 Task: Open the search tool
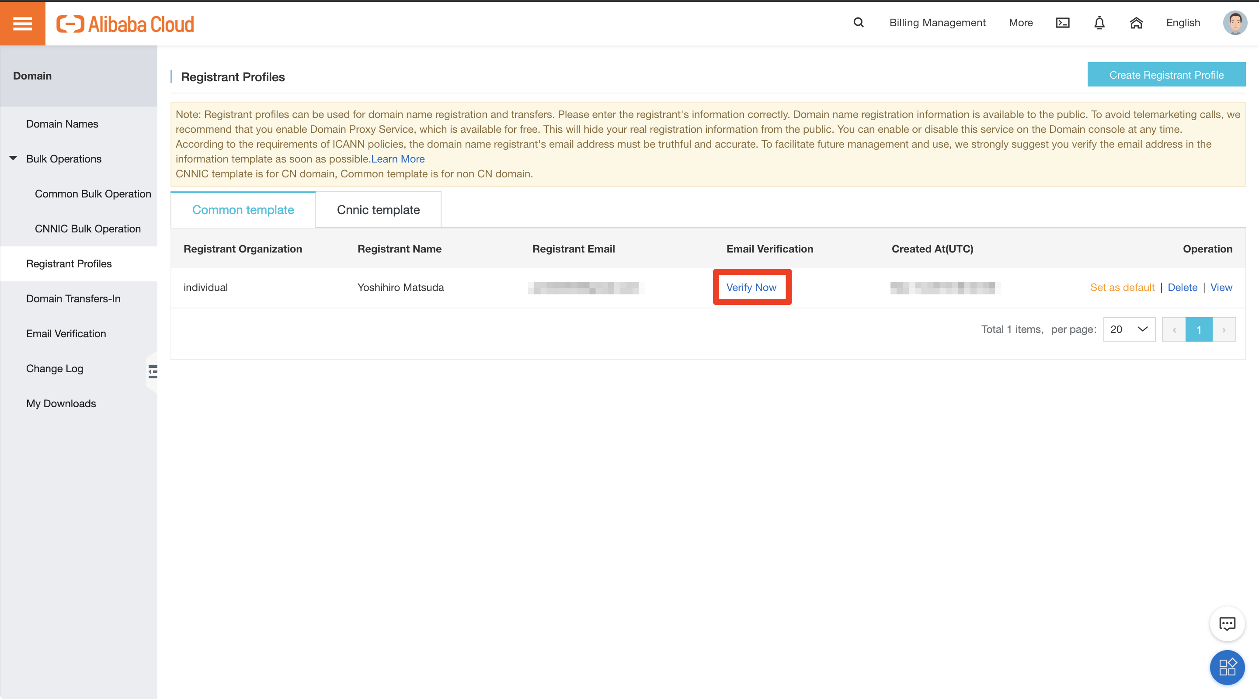[858, 22]
